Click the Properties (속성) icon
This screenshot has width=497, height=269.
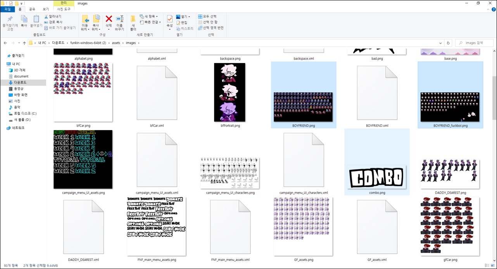click(170, 19)
